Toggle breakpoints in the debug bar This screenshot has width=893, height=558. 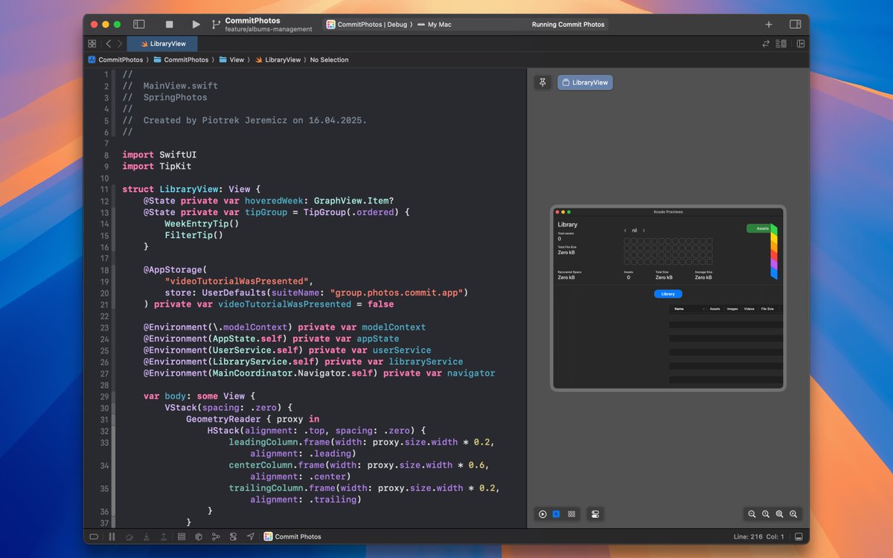coord(94,536)
